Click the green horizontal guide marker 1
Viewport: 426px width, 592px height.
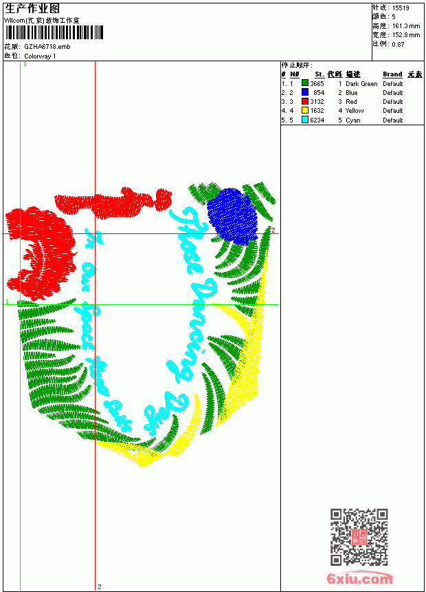pos(7,302)
